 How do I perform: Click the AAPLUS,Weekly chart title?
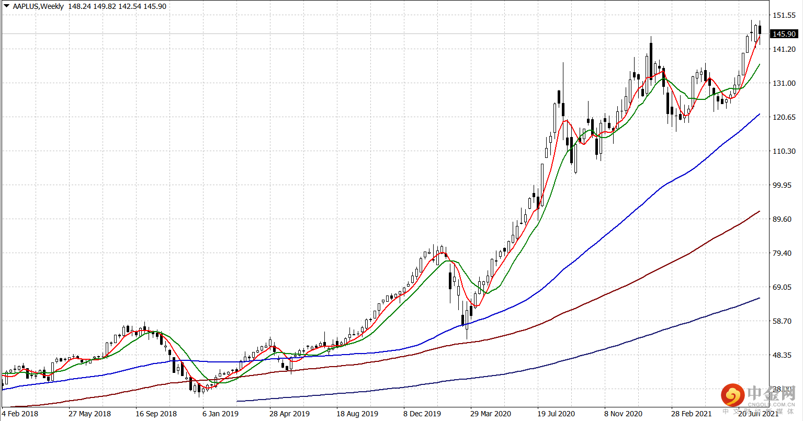pyautogui.click(x=38, y=6)
